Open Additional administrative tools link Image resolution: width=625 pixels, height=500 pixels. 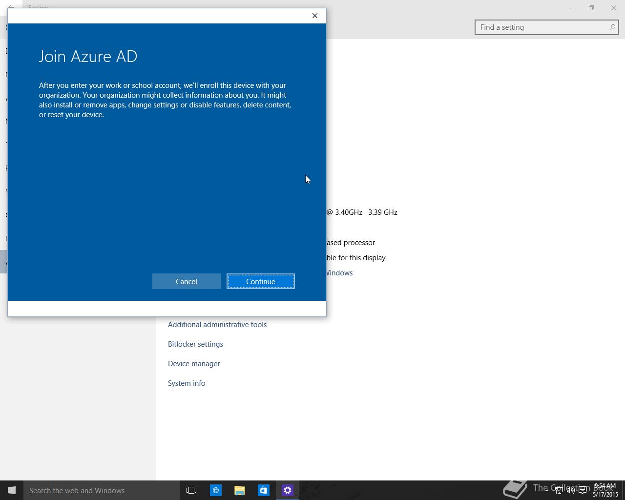click(x=217, y=325)
